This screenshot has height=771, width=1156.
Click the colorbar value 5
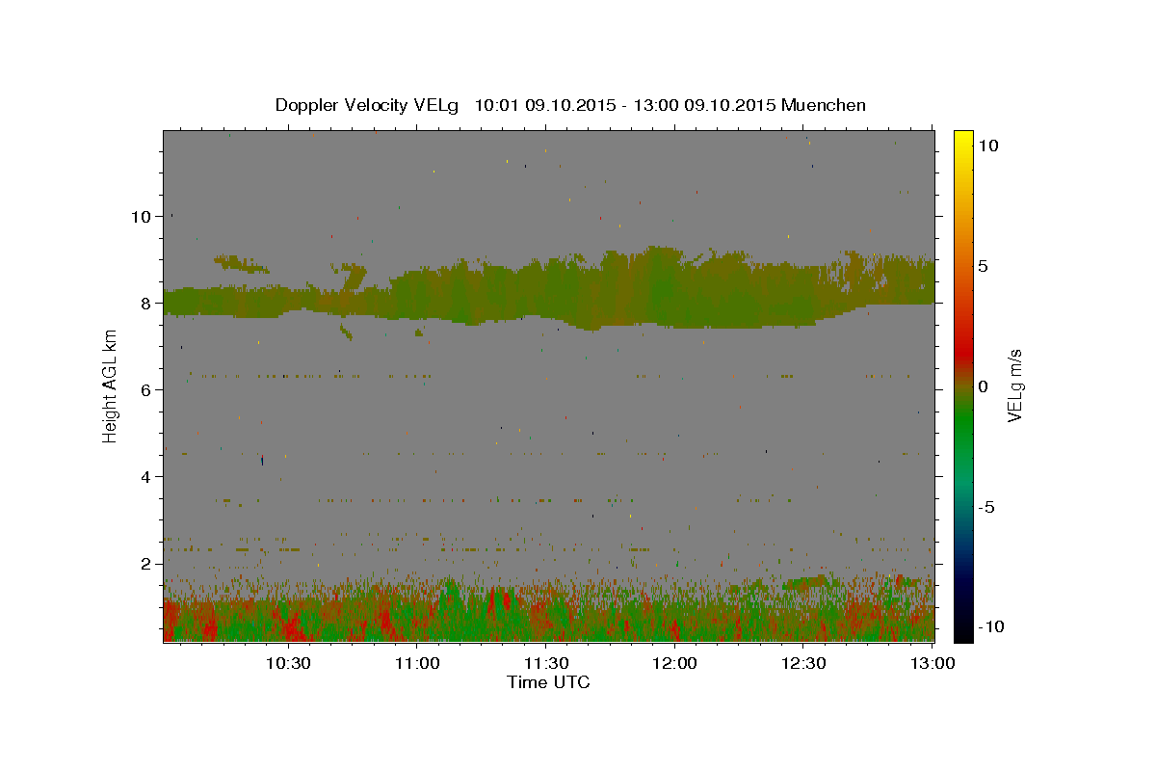click(983, 266)
